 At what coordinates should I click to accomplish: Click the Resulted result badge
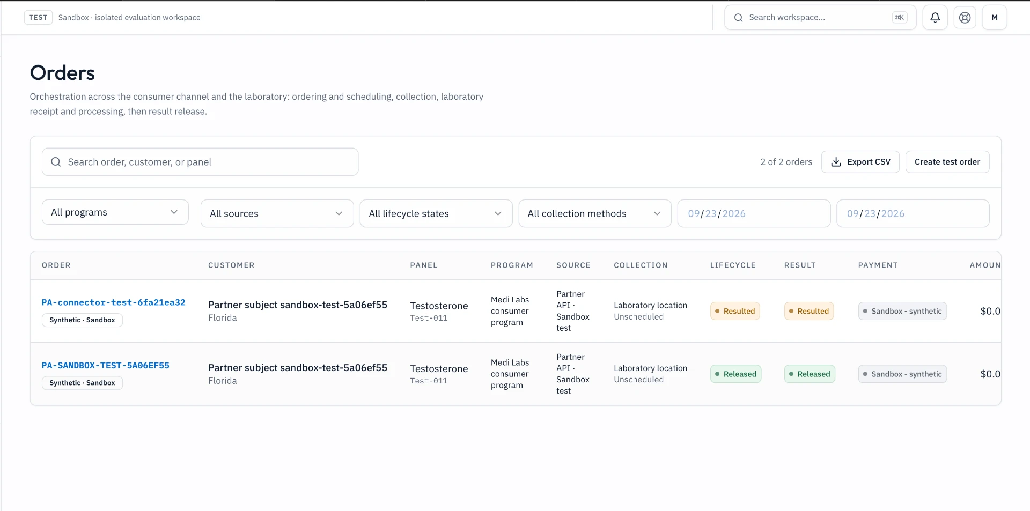click(809, 311)
